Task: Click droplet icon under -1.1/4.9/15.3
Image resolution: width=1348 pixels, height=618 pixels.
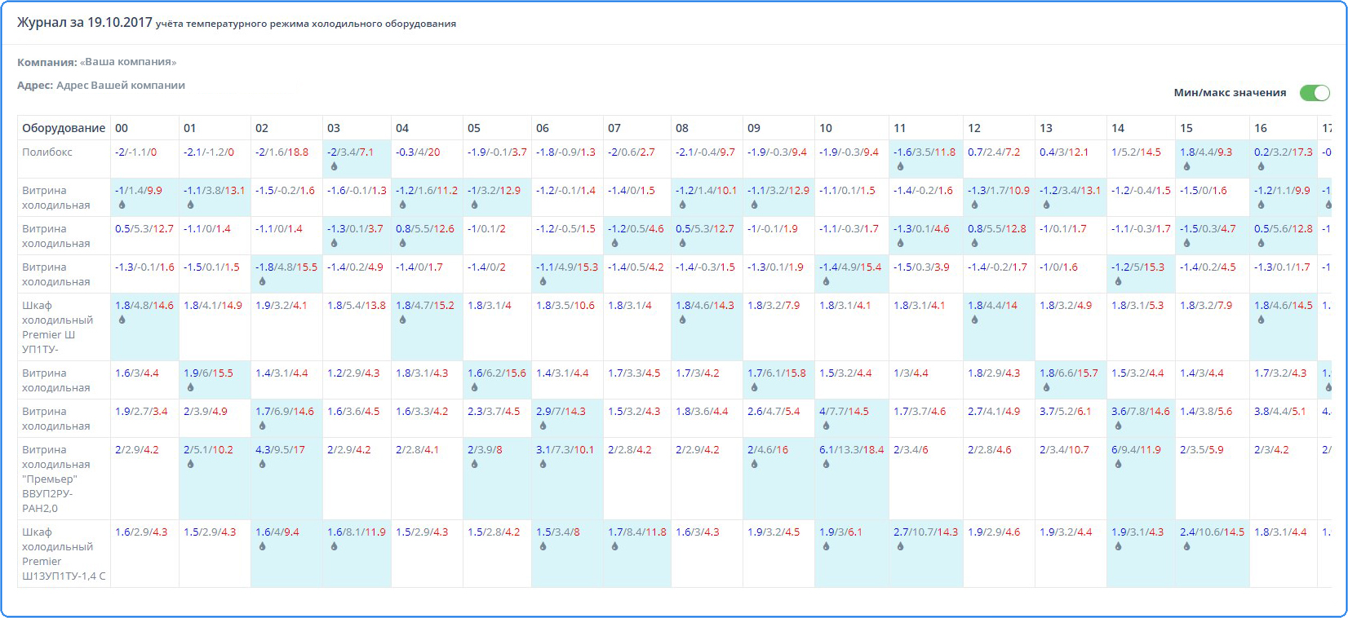Action: 543,281
